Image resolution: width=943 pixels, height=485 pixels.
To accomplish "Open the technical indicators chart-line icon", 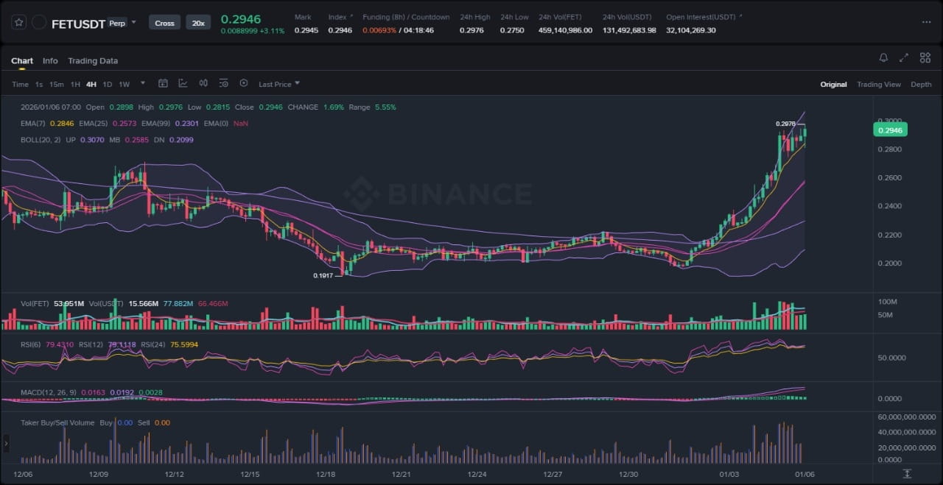I will [183, 84].
